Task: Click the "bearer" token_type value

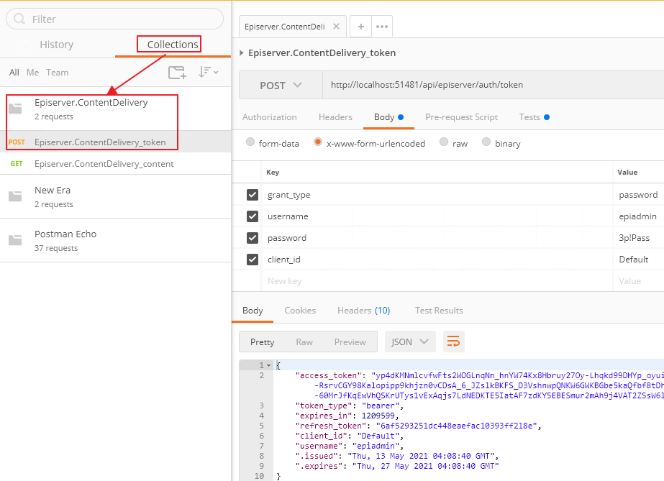Action: coord(381,406)
